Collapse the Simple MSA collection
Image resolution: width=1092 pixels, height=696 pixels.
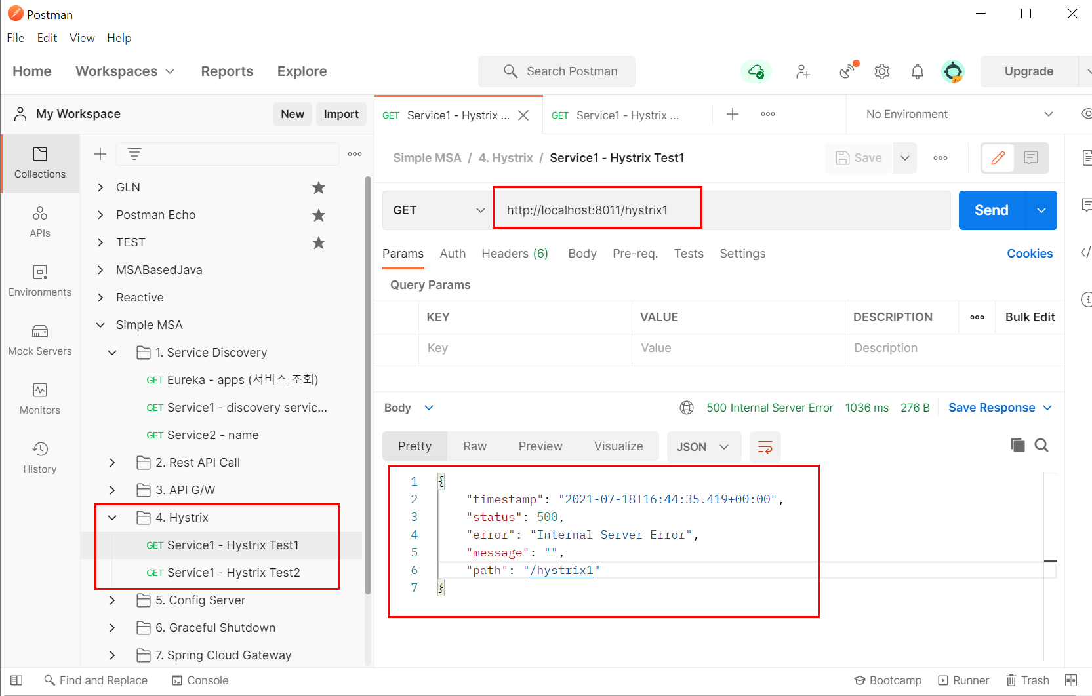coord(100,325)
